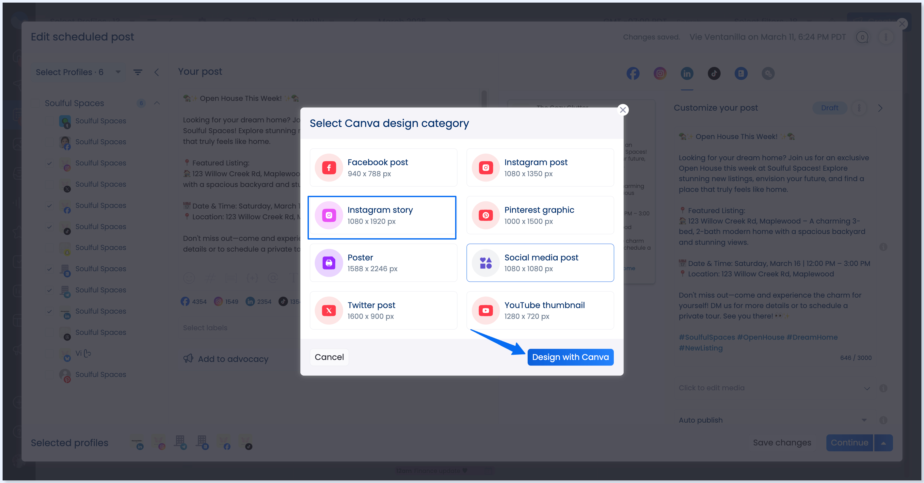Screen dimensions: 924x483
Task: Uncheck the Telegram Soulful Spaces profile
Action: pos(50,290)
